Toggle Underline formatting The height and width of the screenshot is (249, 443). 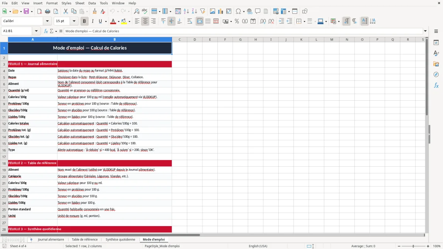click(x=100, y=21)
